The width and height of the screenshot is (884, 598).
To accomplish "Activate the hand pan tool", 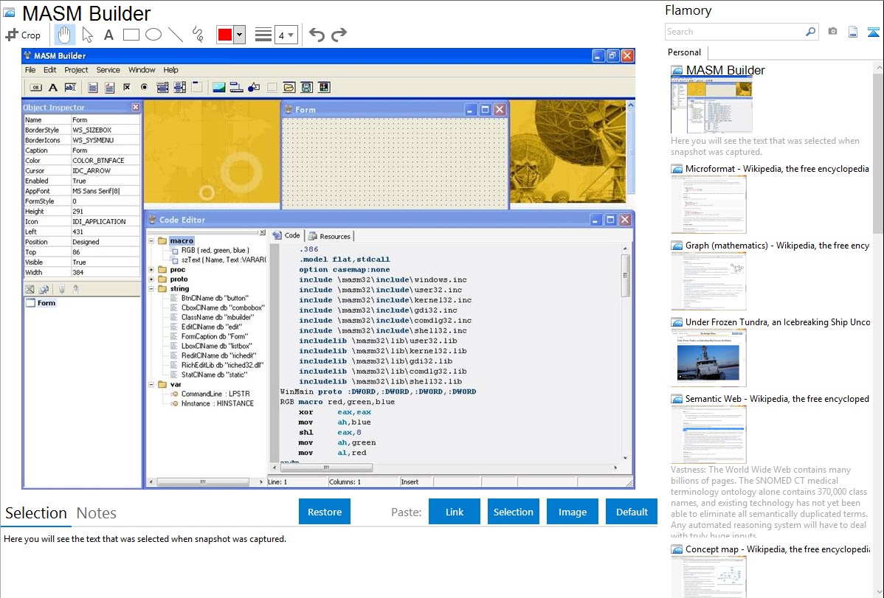I will pyautogui.click(x=64, y=35).
